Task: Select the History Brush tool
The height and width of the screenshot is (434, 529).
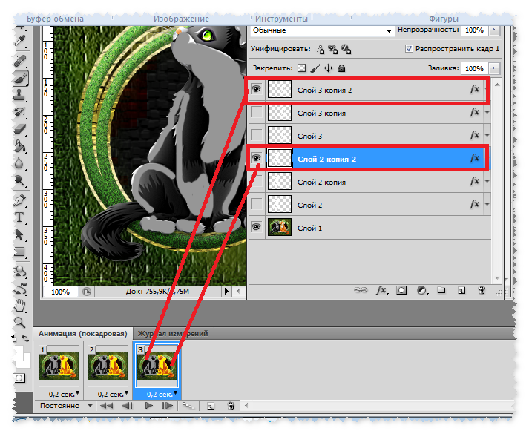Action: point(19,112)
